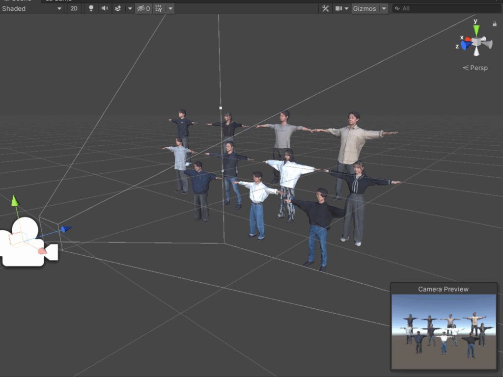Mute scene audio with the speaker icon
The height and width of the screenshot is (377, 503).
coord(105,8)
